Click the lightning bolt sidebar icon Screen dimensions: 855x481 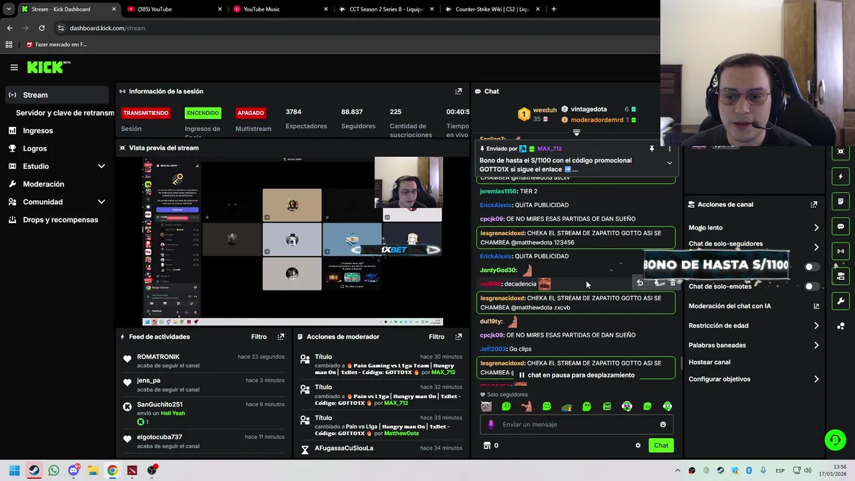tap(841, 176)
